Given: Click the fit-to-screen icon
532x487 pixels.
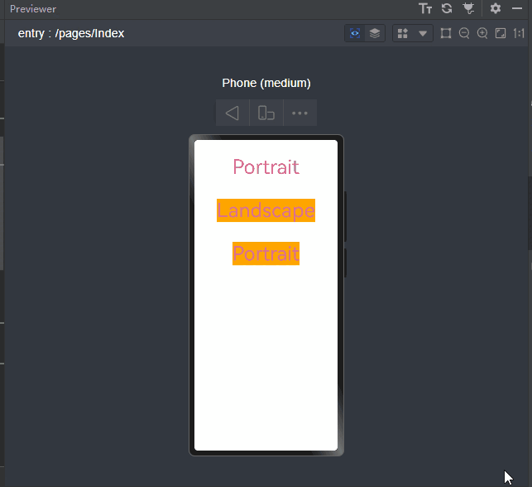Looking at the screenshot, I should (501, 33).
